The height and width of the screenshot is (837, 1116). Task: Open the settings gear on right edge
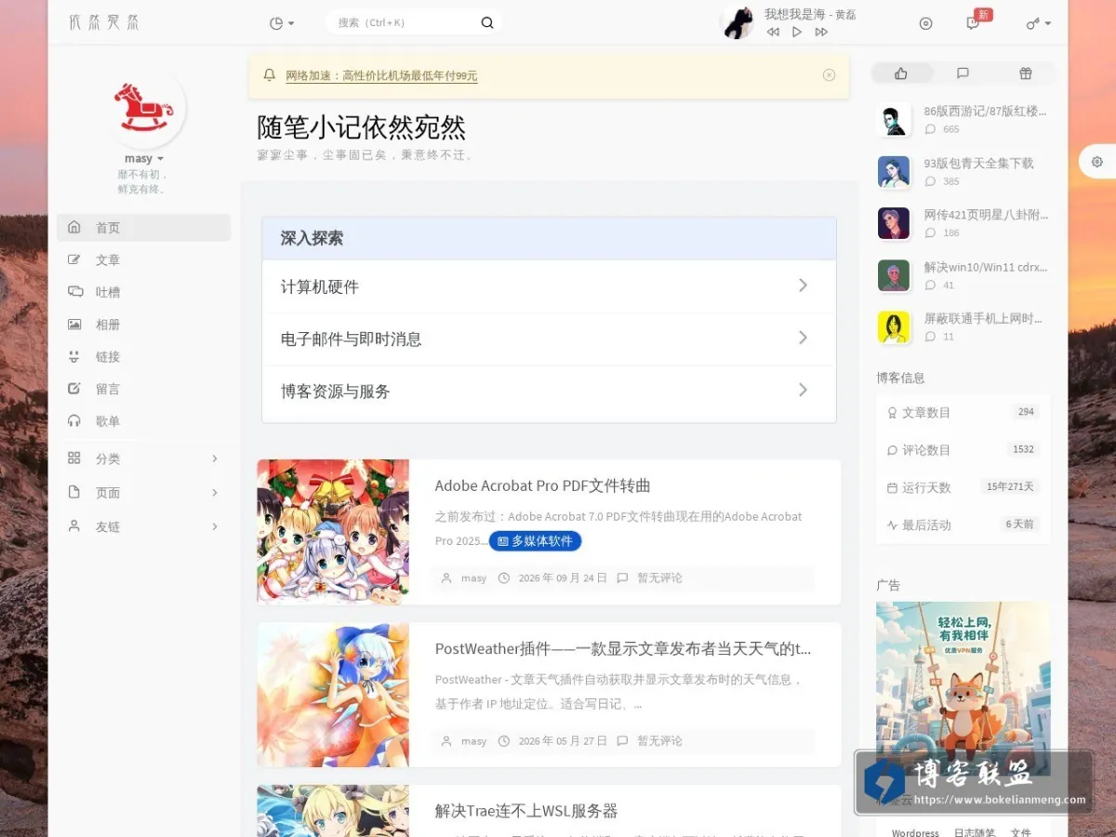pyautogui.click(x=1097, y=162)
